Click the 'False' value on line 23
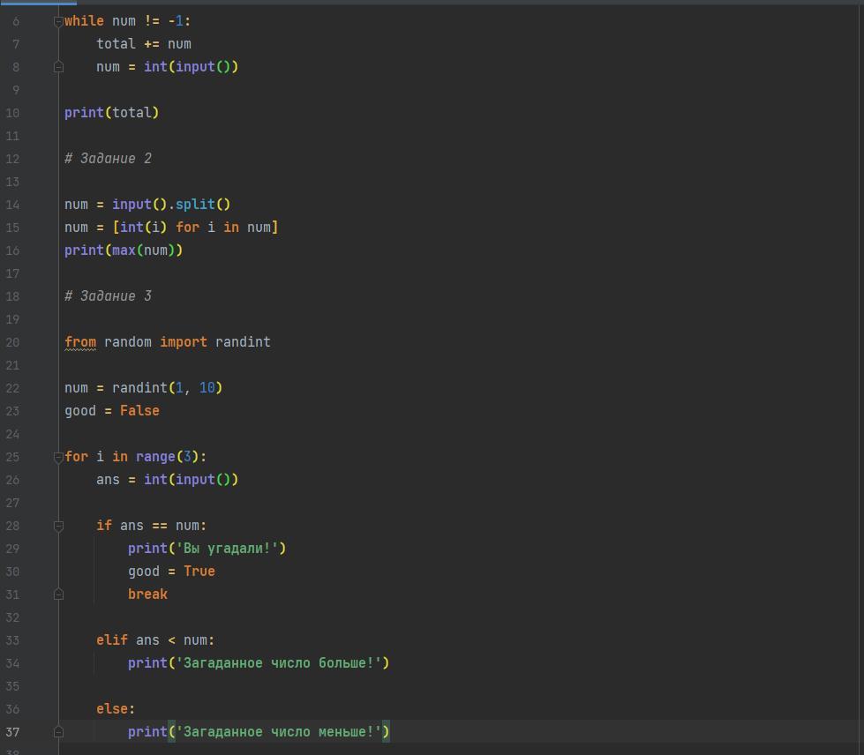The height and width of the screenshot is (755, 864). pyautogui.click(x=139, y=411)
